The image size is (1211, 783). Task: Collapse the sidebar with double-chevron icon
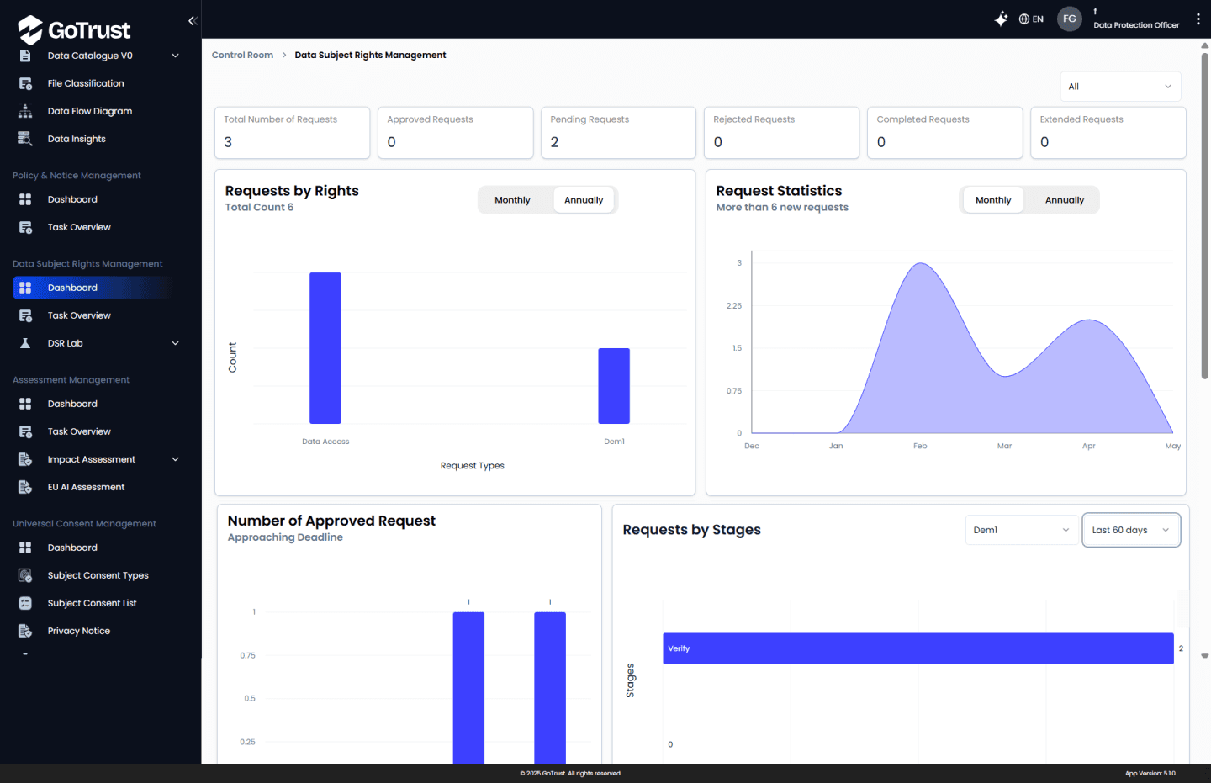(x=193, y=20)
